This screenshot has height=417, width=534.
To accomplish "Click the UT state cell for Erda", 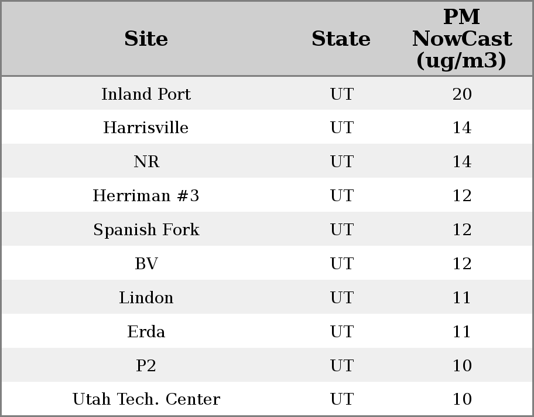I will 341,332.
